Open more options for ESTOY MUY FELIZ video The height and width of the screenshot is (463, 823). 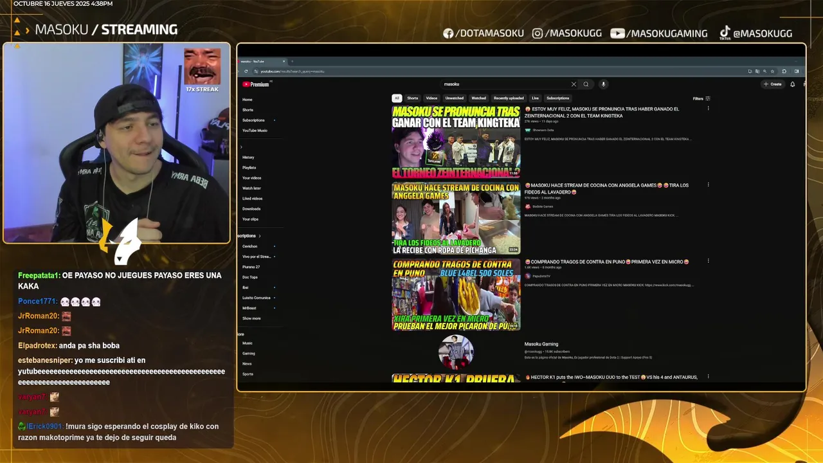pyautogui.click(x=708, y=109)
